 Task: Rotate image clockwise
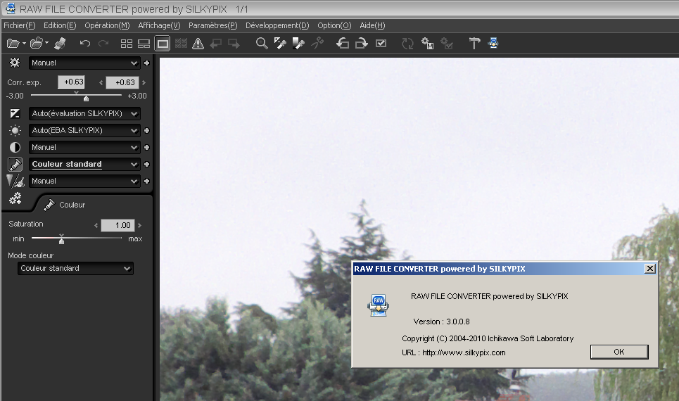coord(361,44)
